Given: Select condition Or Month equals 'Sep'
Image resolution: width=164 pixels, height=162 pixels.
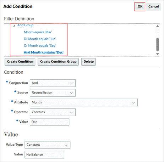Looking at the screenshot, I should coord(40,46).
